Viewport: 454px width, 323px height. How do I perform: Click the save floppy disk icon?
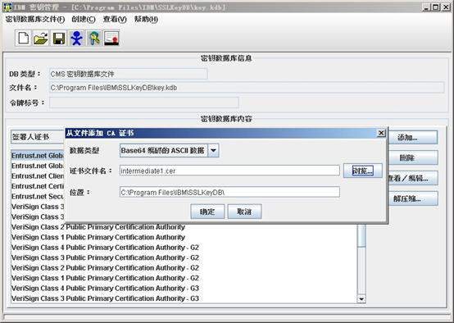click(59, 39)
